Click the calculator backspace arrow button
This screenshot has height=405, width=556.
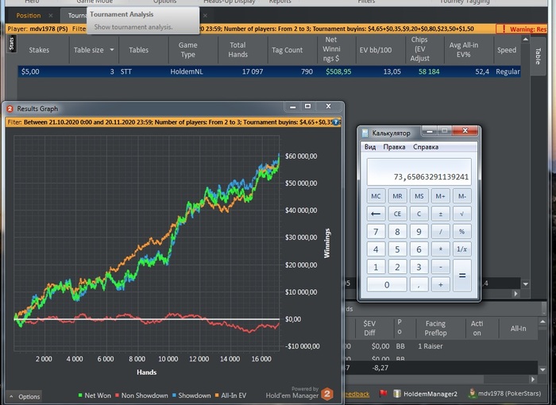point(376,214)
